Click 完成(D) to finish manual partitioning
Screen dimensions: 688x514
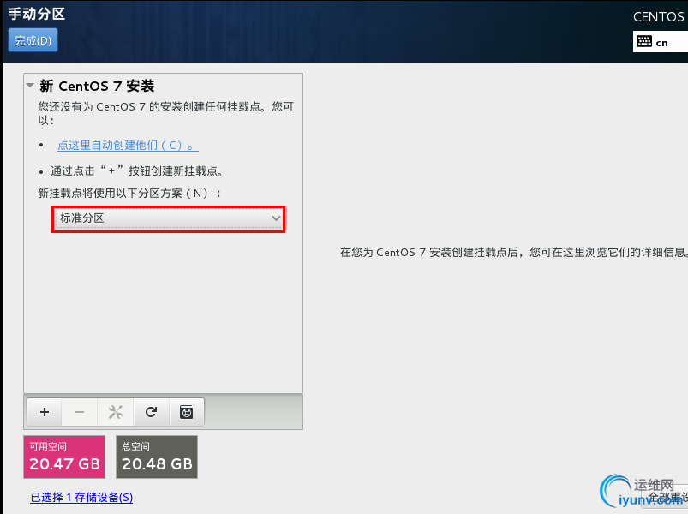(32, 39)
